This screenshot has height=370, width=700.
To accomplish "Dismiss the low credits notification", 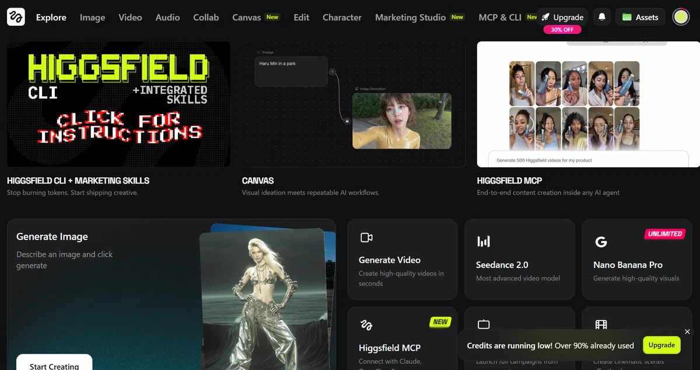I will coord(687,332).
